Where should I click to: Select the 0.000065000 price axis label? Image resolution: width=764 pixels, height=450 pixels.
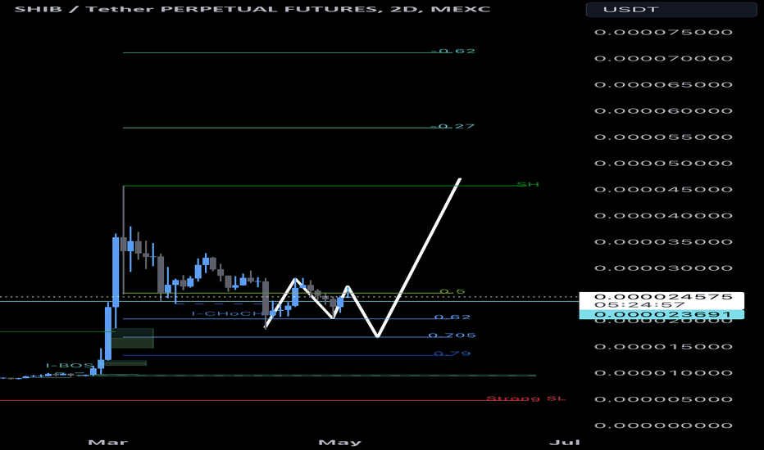point(663,84)
